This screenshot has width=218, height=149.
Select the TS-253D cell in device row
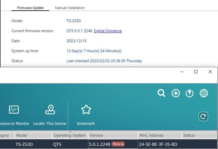[x=24, y=144]
